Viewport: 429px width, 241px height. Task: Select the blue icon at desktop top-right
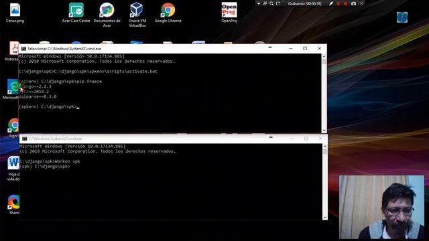pos(402,17)
